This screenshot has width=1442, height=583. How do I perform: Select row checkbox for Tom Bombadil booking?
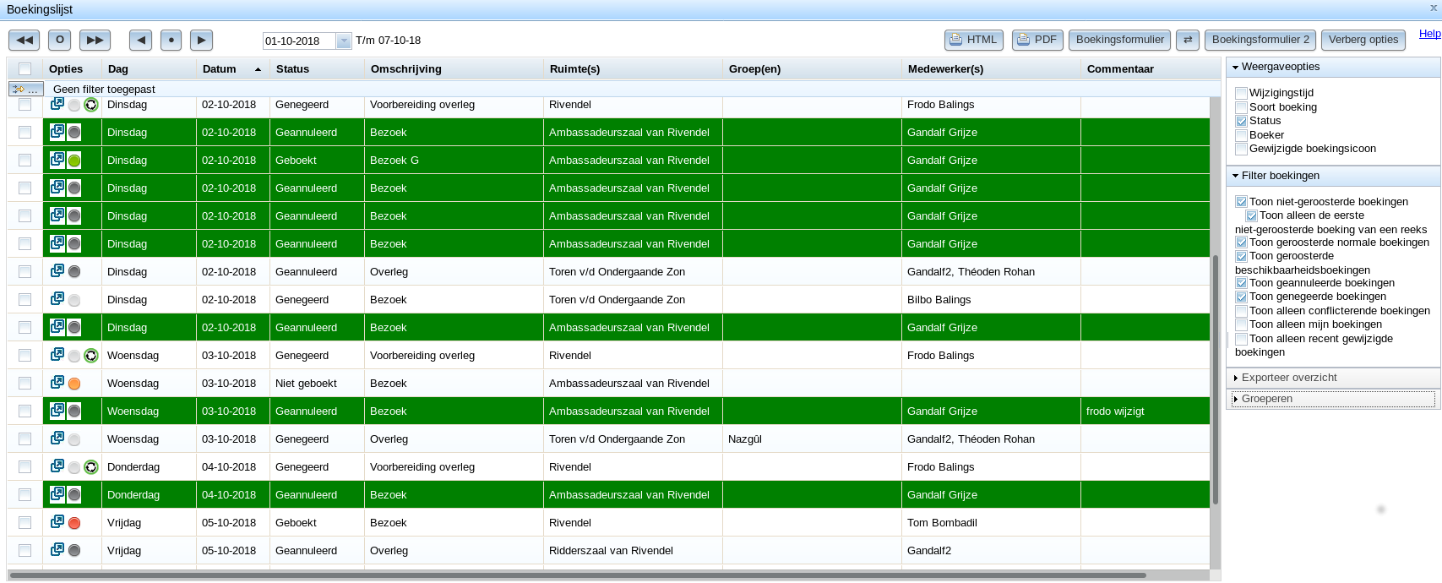24,522
